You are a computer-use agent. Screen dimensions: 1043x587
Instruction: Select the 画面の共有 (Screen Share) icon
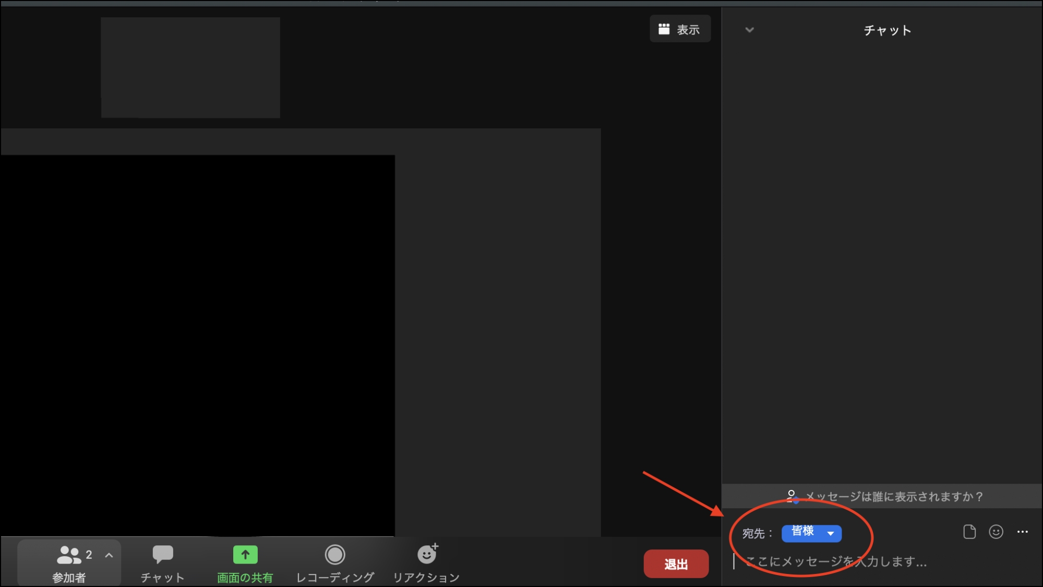click(x=245, y=555)
